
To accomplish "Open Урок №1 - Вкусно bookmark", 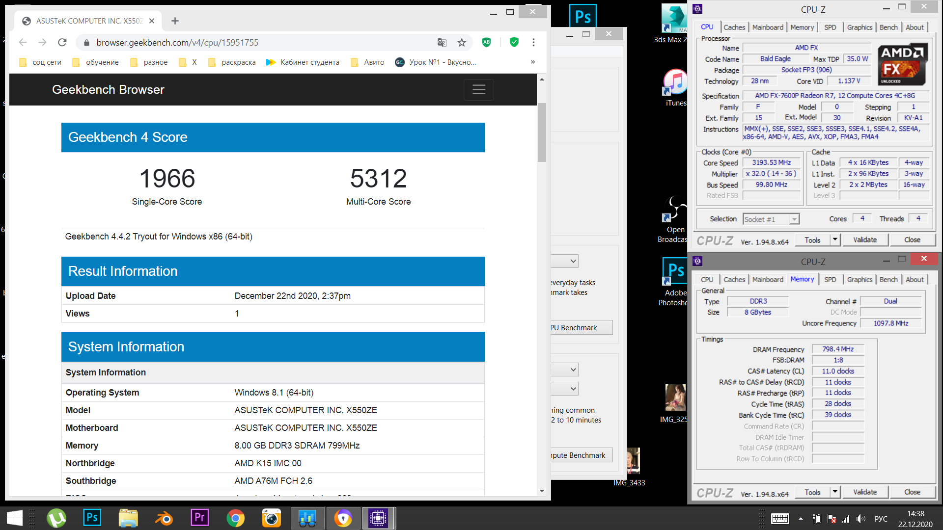I will pyautogui.click(x=436, y=62).
